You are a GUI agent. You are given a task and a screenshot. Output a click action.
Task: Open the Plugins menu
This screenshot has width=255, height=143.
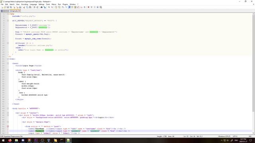point(65,4)
